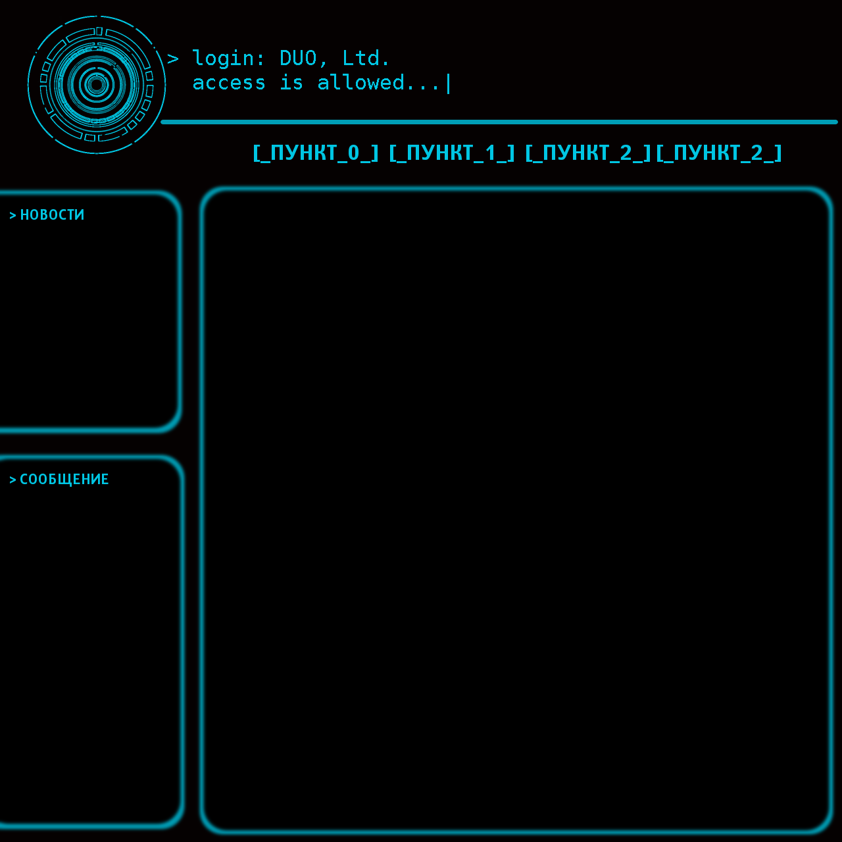Toggle the СООБЩЕНИЕ panel open
The image size is (842, 842).
tap(64, 479)
